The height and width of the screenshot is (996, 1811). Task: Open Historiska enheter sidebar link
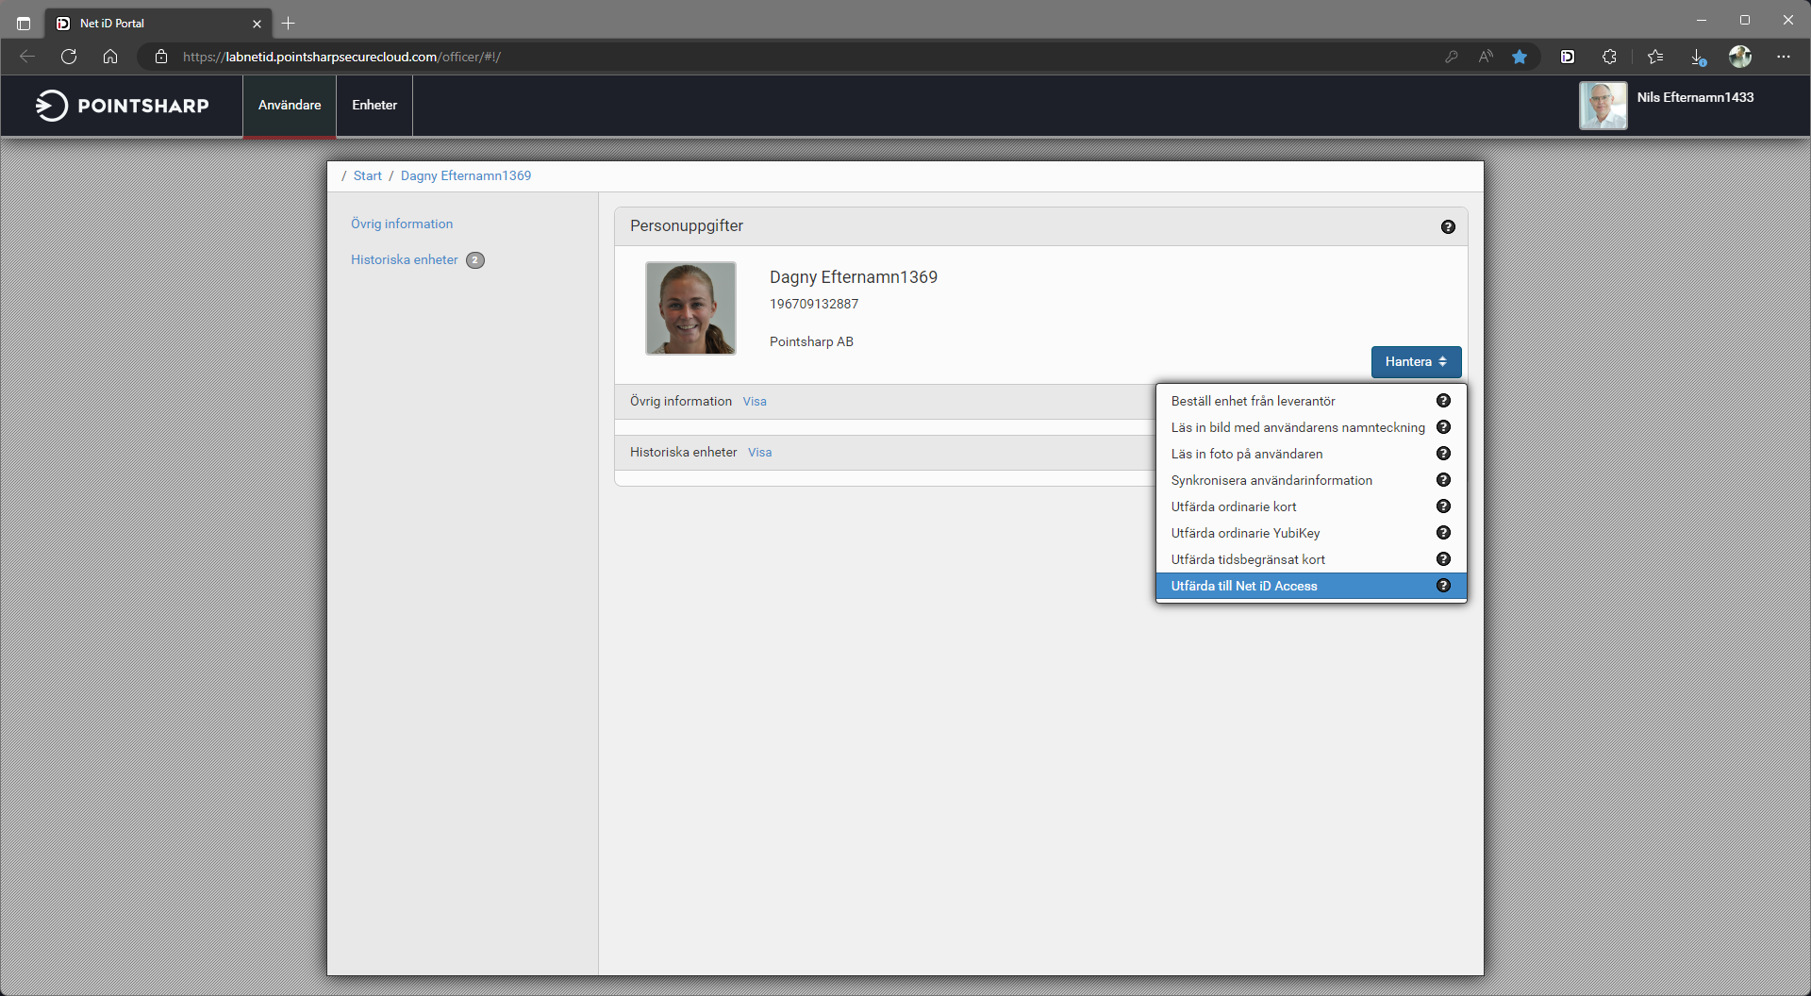(405, 260)
